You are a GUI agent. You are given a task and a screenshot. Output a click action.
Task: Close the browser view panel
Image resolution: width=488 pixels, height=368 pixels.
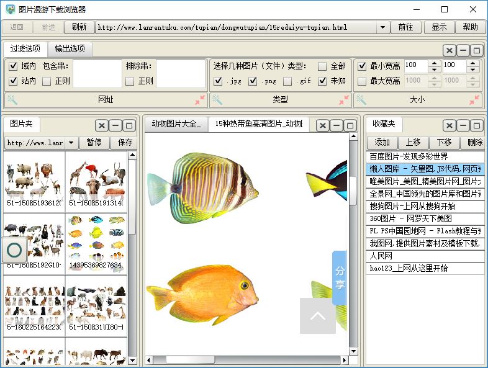coord(323,126)
